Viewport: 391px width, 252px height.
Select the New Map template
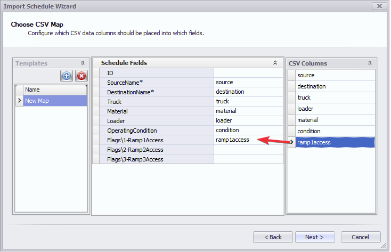tap(54, 101)
